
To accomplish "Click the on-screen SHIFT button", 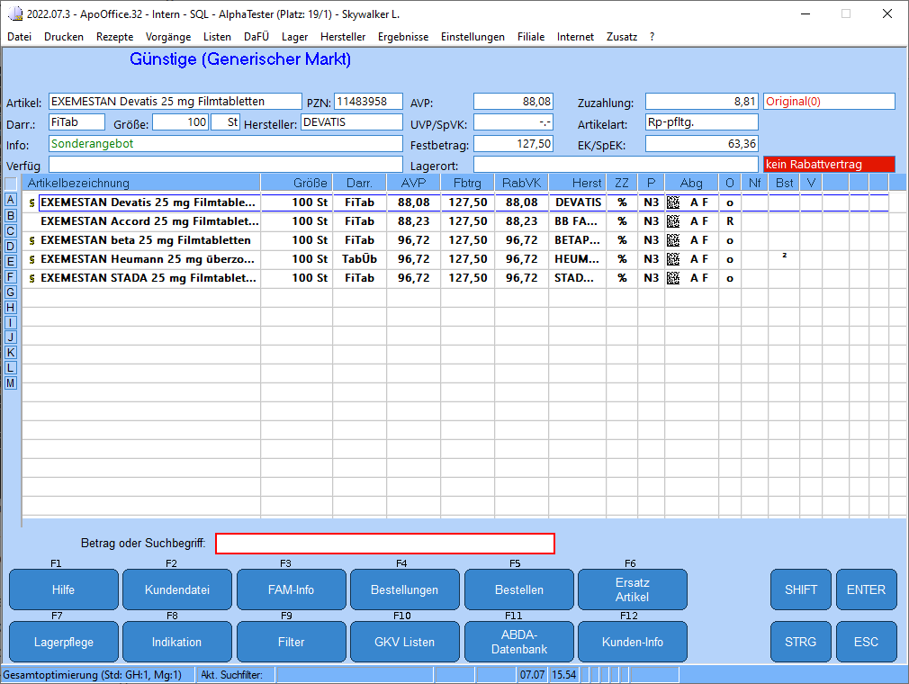I will pyautogui.click(x=801, y=589).
